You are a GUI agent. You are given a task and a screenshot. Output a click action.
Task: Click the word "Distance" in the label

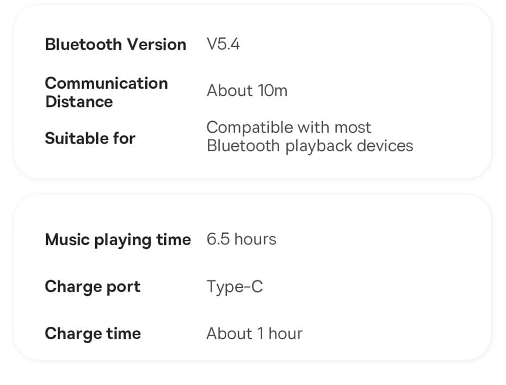point(79,102)
